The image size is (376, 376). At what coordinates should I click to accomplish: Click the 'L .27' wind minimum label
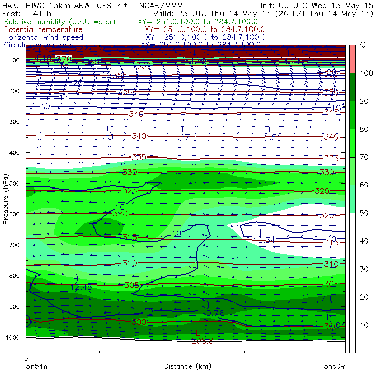click(x=184, y=133)
